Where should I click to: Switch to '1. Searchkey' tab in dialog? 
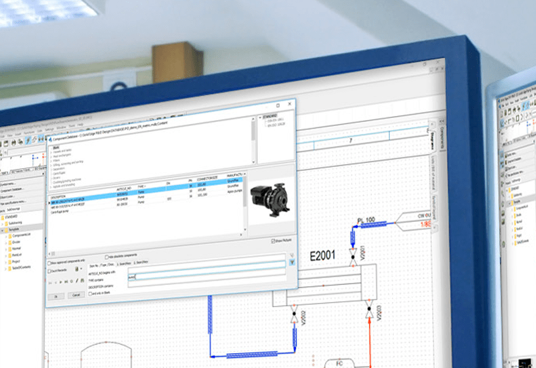click(124, 263)
